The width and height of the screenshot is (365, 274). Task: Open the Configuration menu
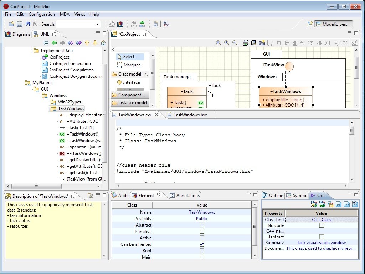point(42,14)
